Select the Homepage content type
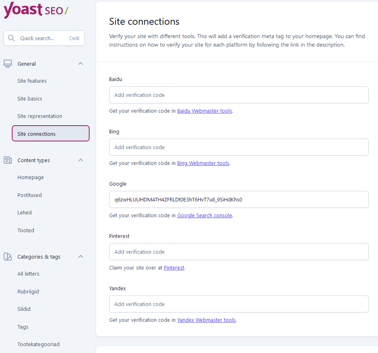Image resolution: width=378 pixels, height=353 pixels. (x=30, y=178)
